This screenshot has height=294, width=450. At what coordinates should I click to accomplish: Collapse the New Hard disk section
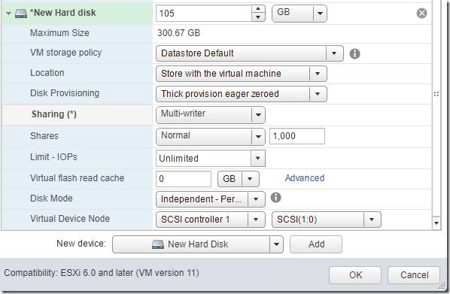point(8,14)
